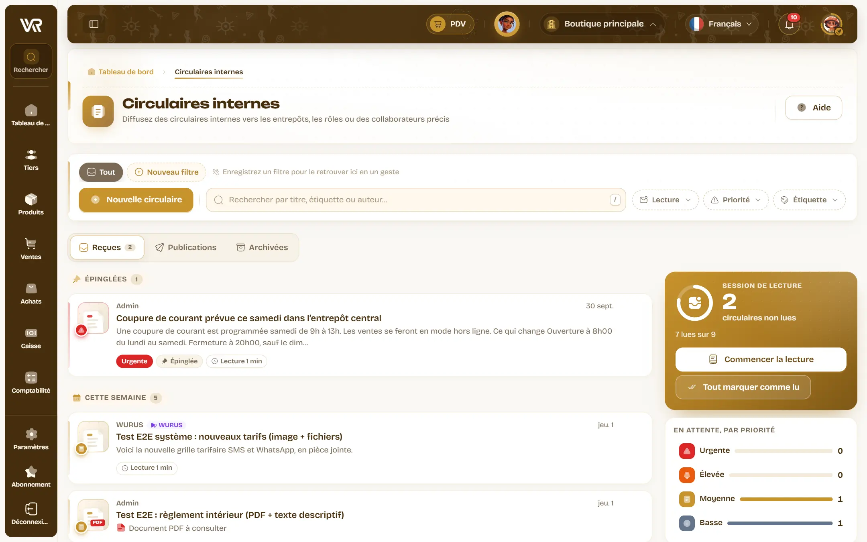The image size is (867, 542).
Task: Open the Tiers sidebar section
Action: [x=31, y=160]
